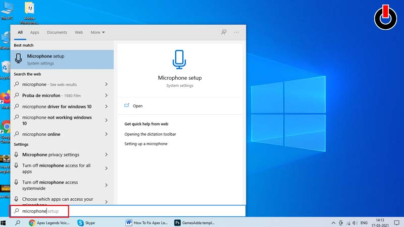The image size is (404, 227).
Task: Click the large microphone icon in preview pane
Action: (179, 60)
